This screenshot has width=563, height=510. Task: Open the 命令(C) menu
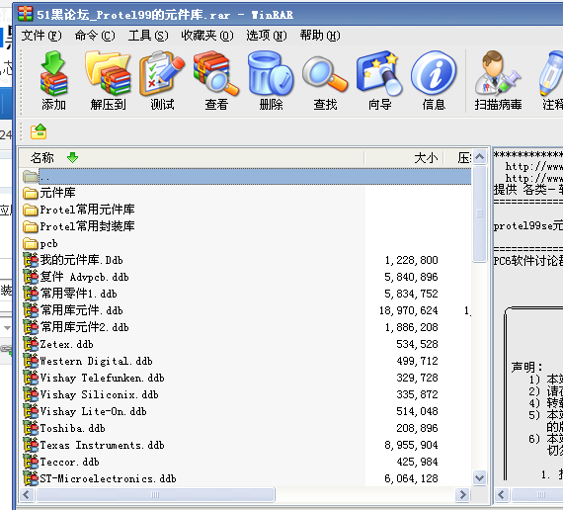95,36
